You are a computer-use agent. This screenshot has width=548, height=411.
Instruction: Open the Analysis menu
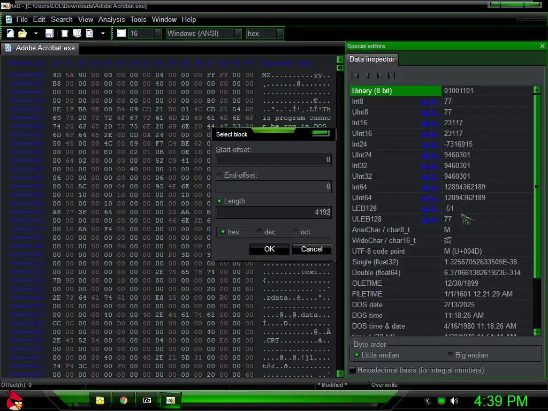[x=111, y=20]
